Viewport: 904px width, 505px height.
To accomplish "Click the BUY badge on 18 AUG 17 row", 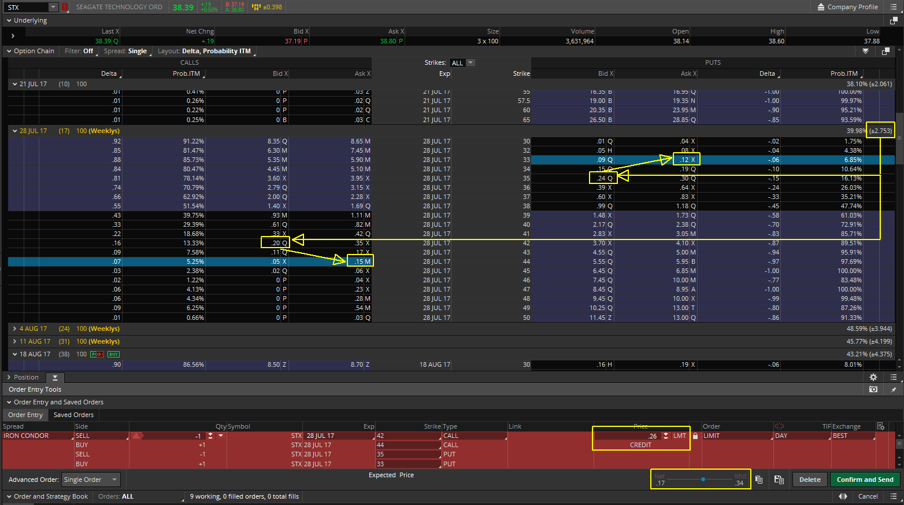I will pos(113,354).
